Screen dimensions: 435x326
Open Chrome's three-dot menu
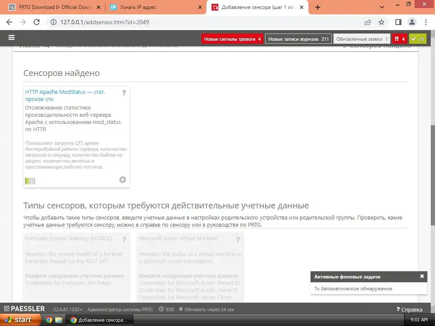(426, 22)
